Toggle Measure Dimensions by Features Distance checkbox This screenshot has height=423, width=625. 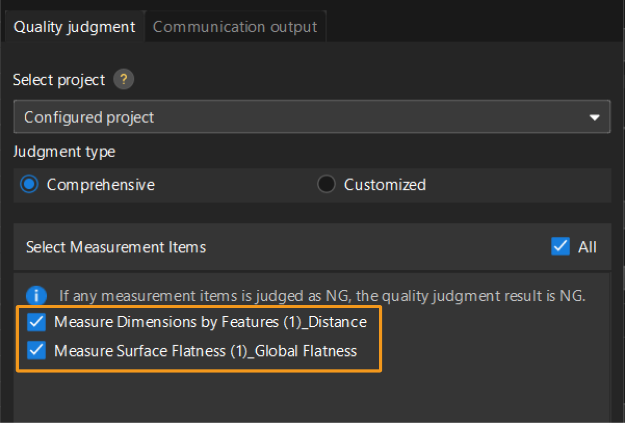pos(36,322)
